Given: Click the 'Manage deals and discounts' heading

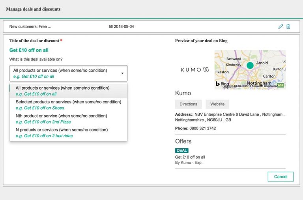Looking at the screenshot, I should tap(33, 9).
